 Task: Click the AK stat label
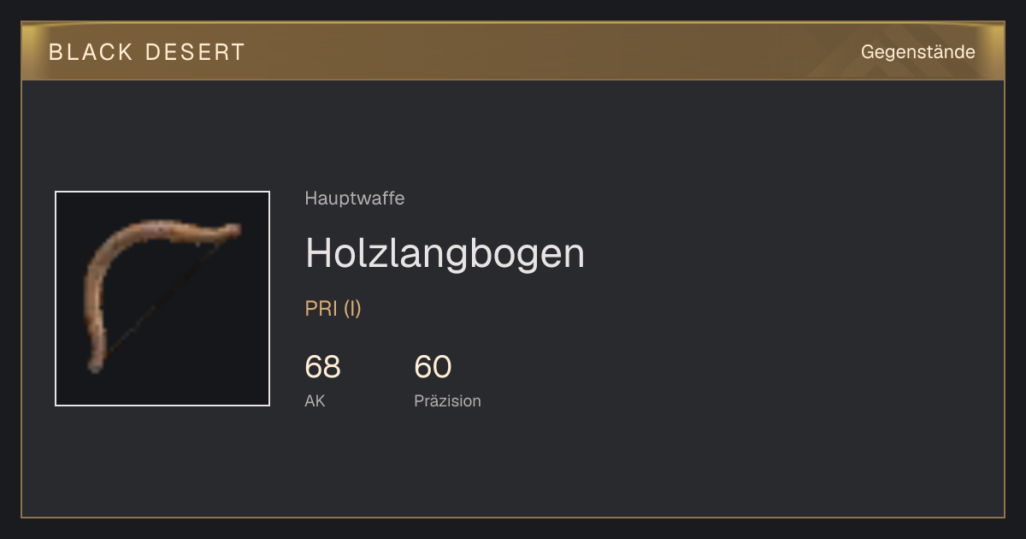coord(315,400)
